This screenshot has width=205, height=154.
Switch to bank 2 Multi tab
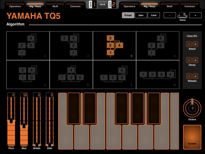coord(169,5)
